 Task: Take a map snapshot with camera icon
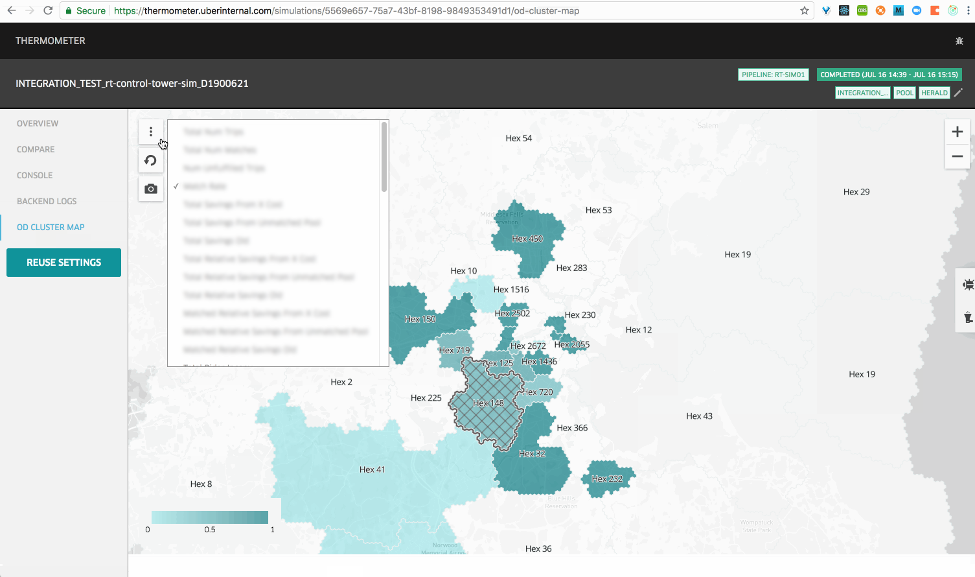pos(151,189)
